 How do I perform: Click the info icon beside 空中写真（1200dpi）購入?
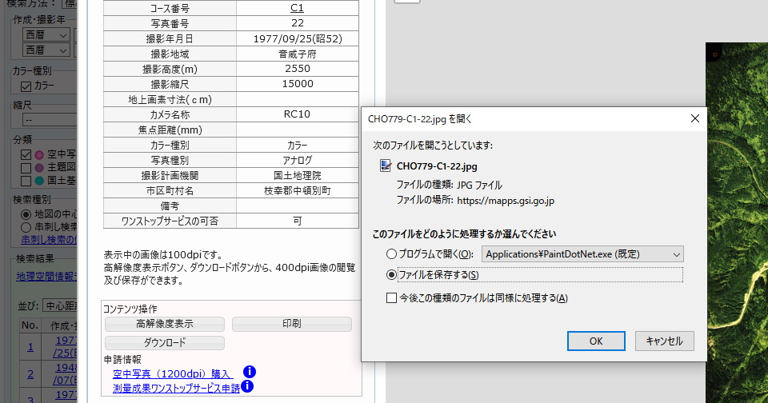[x=250, y=372]
